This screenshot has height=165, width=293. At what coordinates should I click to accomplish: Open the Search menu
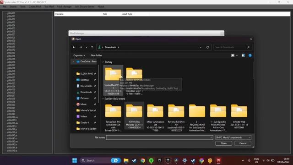pyautogui.click(x=13, y=6)
